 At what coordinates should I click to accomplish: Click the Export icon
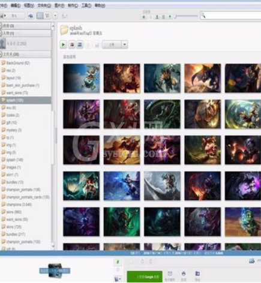tap(197, 274)
